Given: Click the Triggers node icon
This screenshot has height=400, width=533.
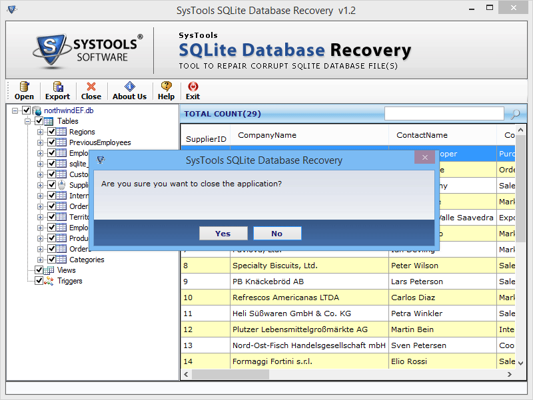Looking at the screenshot, I should (x=49, y=281).
